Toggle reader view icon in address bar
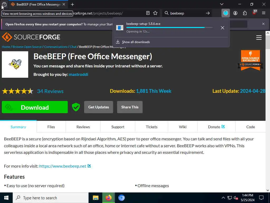Image resolution: width=270 pixels, height=203 pixels. coord(148,13)
